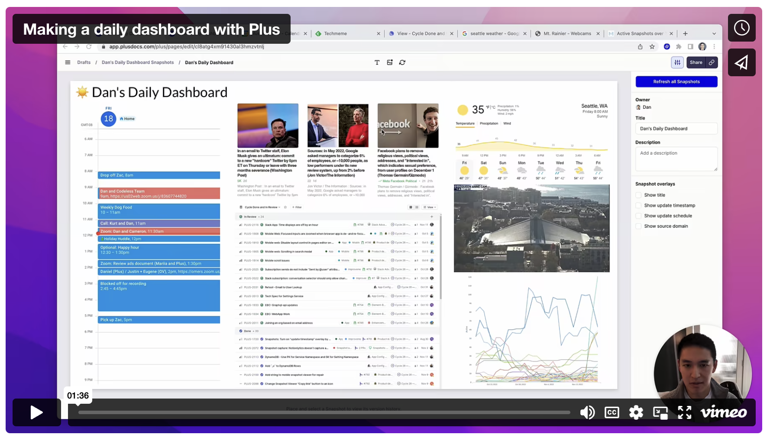The height and width of the screenshot is (441, 770).
Task: Seek on the video progress bar
Action: click(x=324, y=412)
